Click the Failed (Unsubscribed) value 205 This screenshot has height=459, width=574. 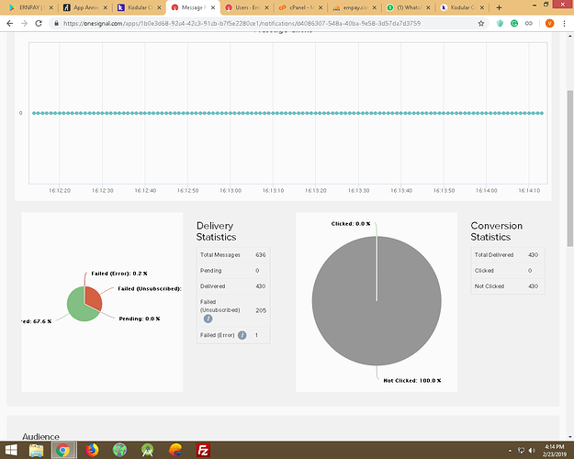click(261, 310)
